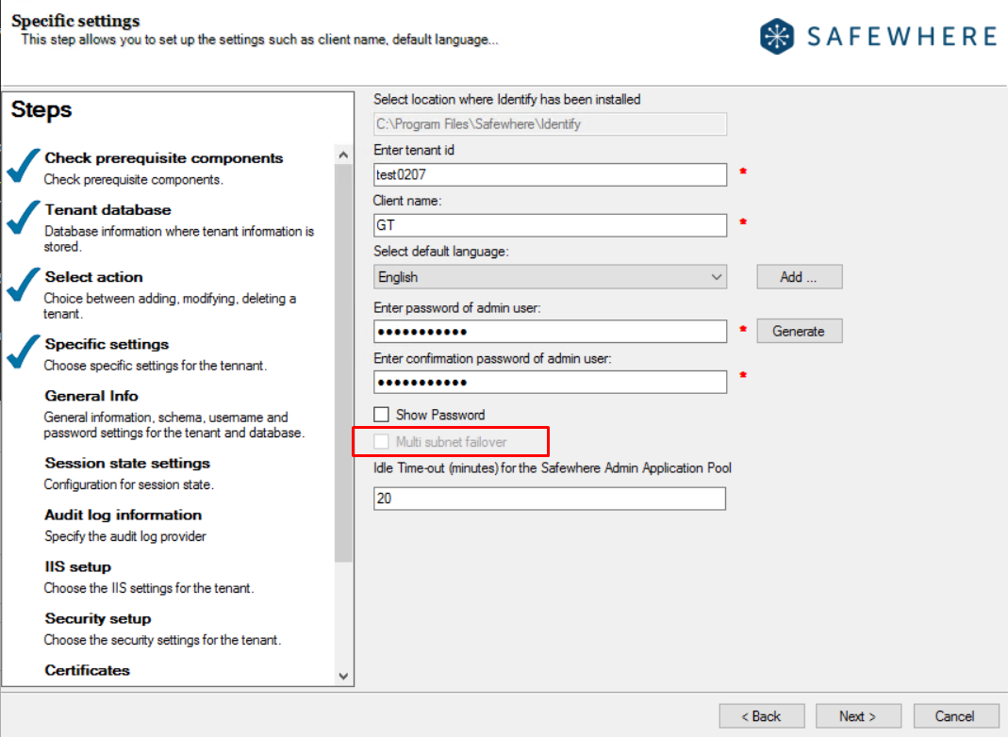
Task: Focus the confirmation password field
Action: [550, 383]
